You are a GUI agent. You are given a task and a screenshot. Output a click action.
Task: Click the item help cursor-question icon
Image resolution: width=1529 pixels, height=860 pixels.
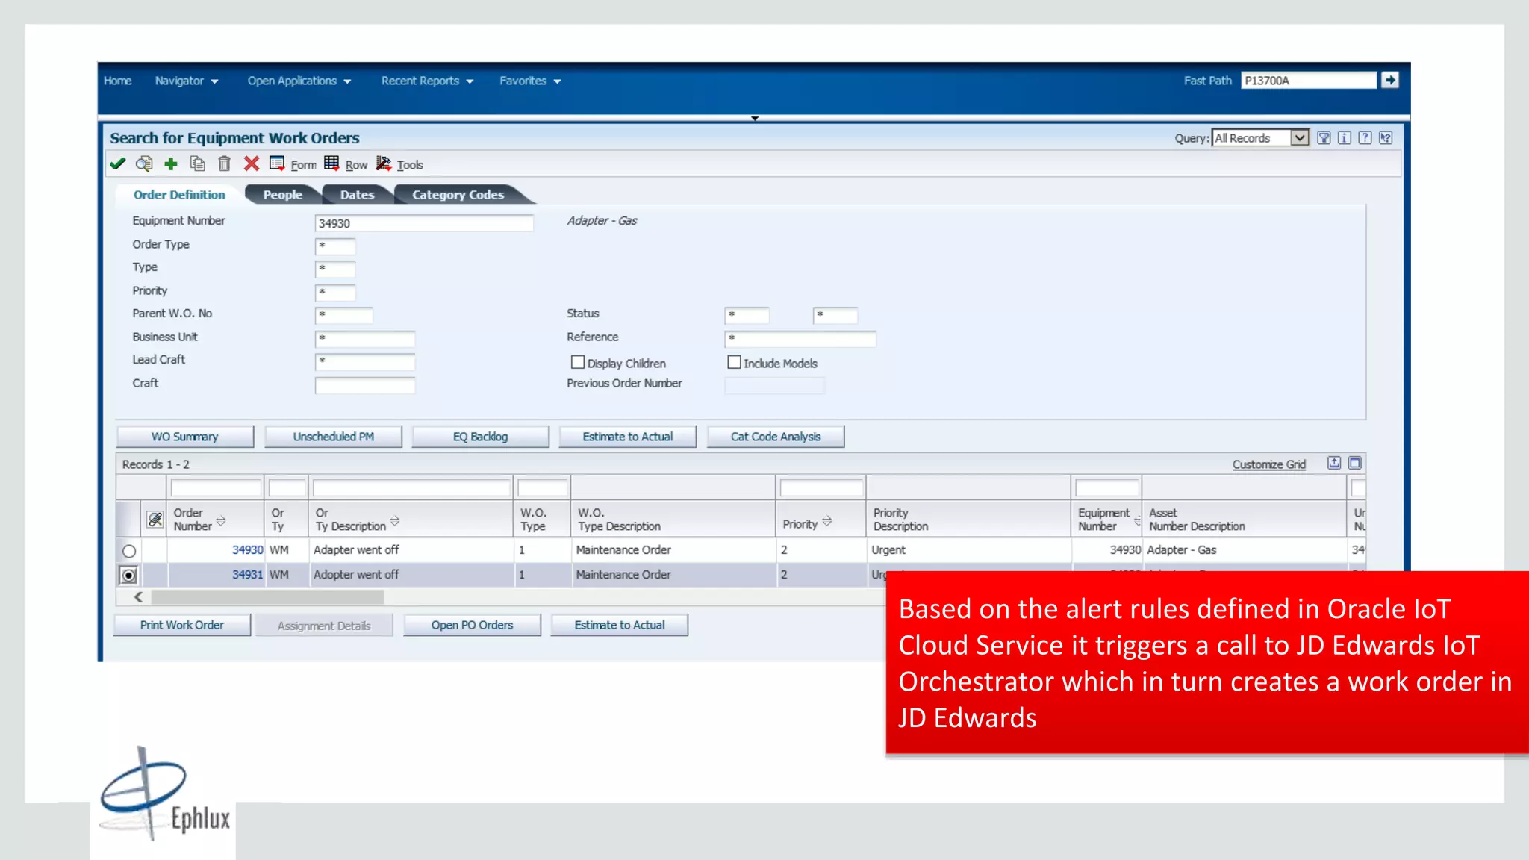[1386, 138]
